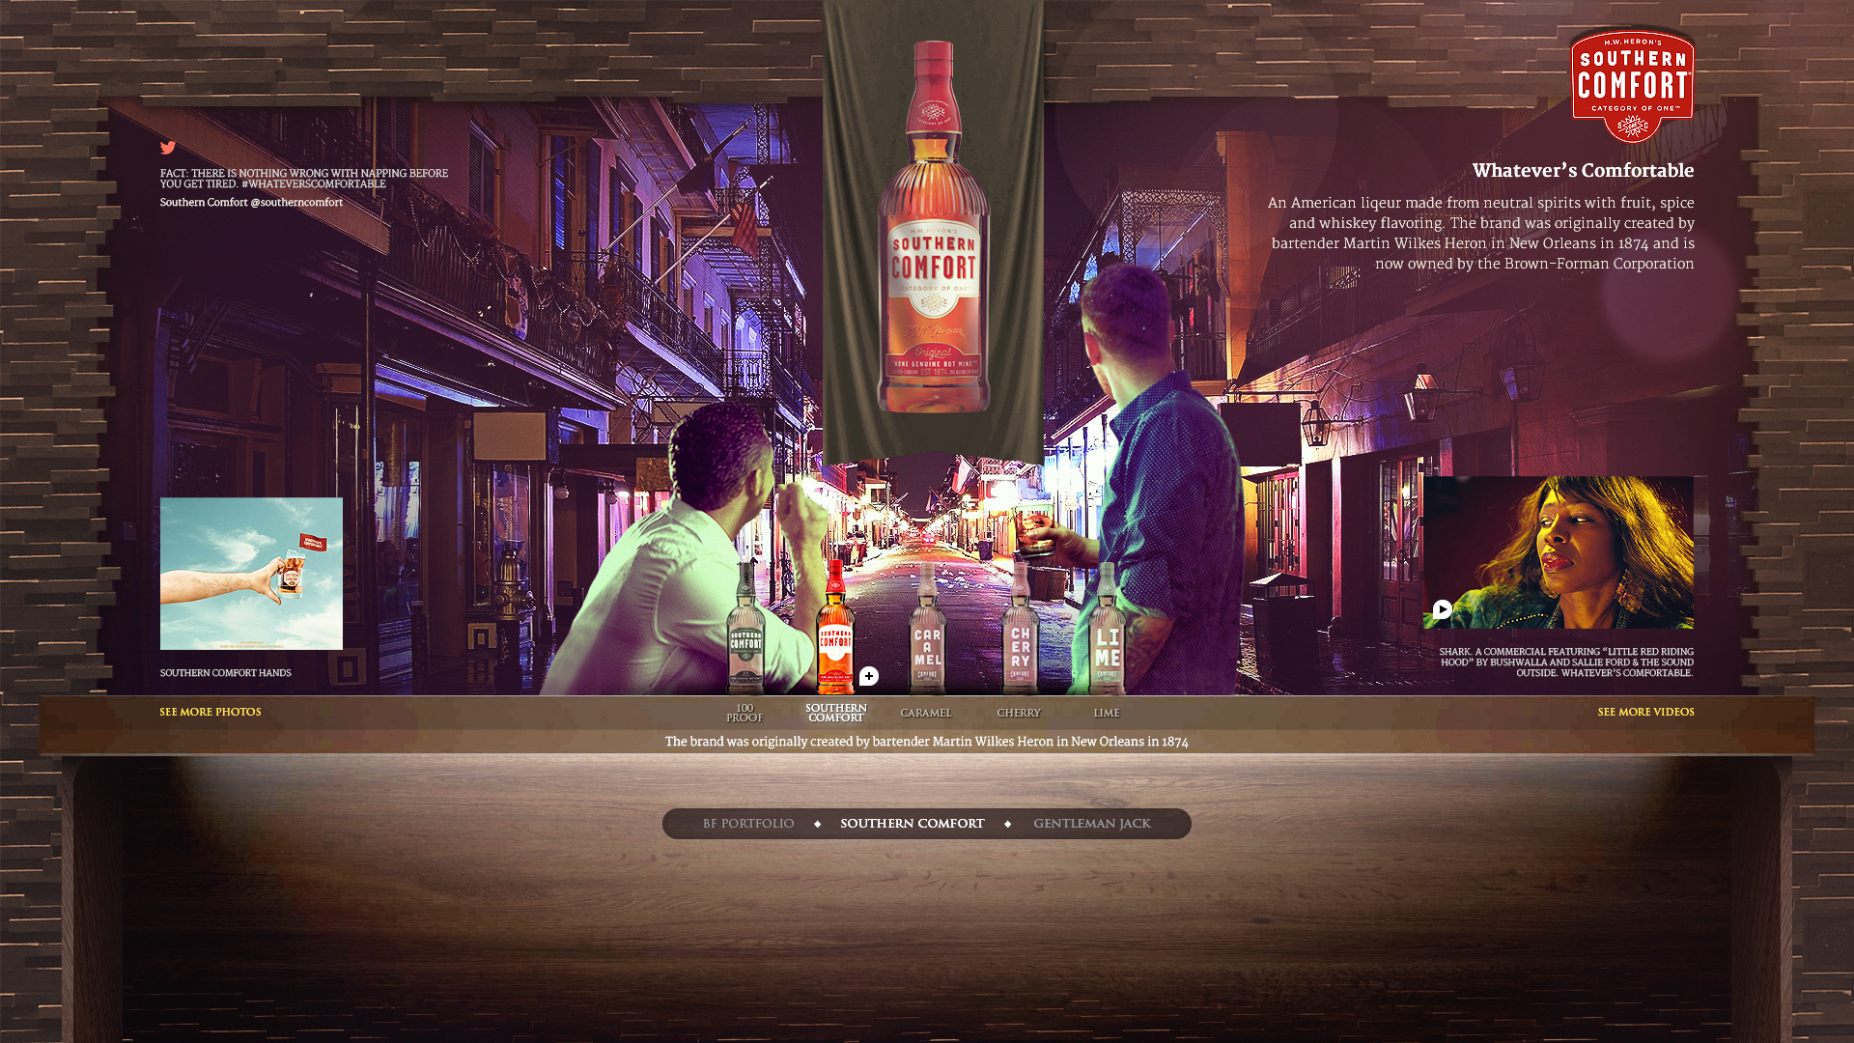Select the Caramel bottle
Image resolution: width=1854 pixels, height=1043 pixels.
927,628
